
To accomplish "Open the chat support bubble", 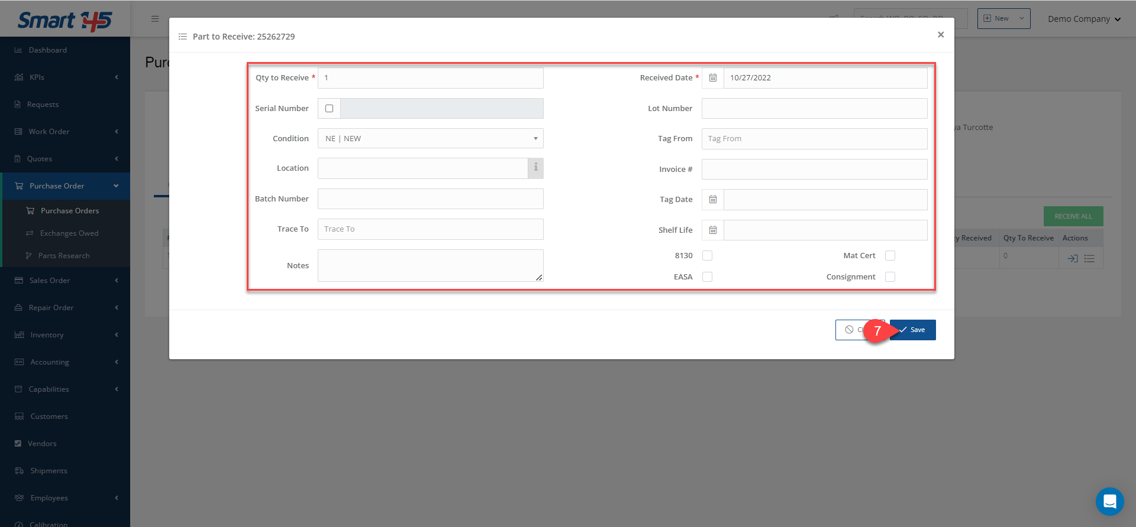I will [1109, 502].
